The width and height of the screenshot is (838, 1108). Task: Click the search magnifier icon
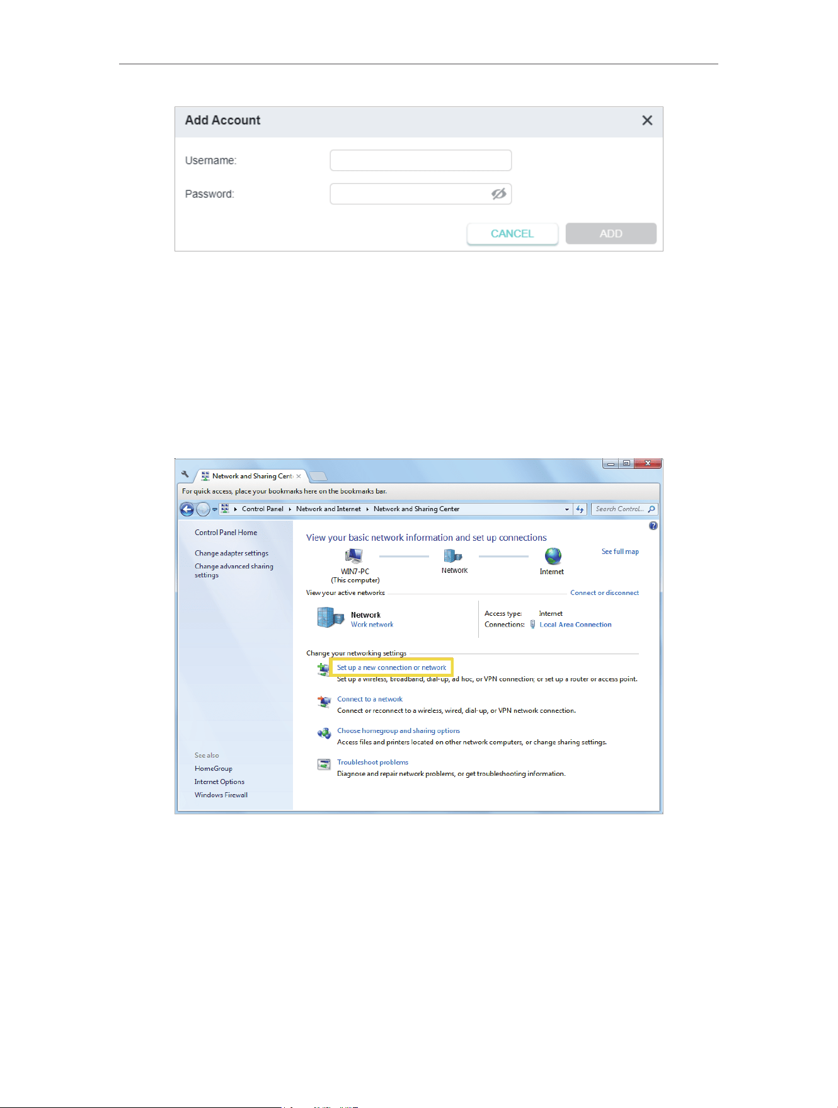651,509
